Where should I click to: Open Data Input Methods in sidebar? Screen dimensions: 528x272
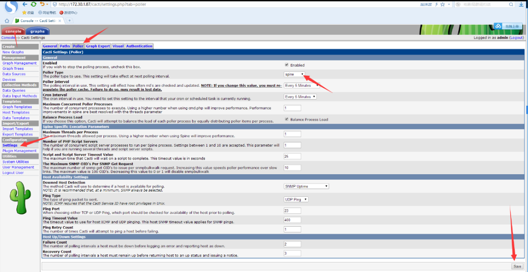point(20,96)
